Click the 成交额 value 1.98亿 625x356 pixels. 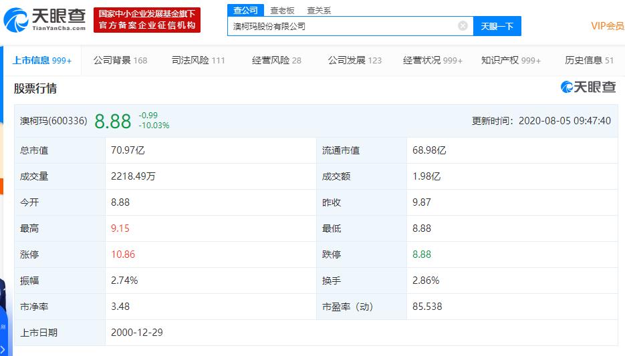pos(426,176)
